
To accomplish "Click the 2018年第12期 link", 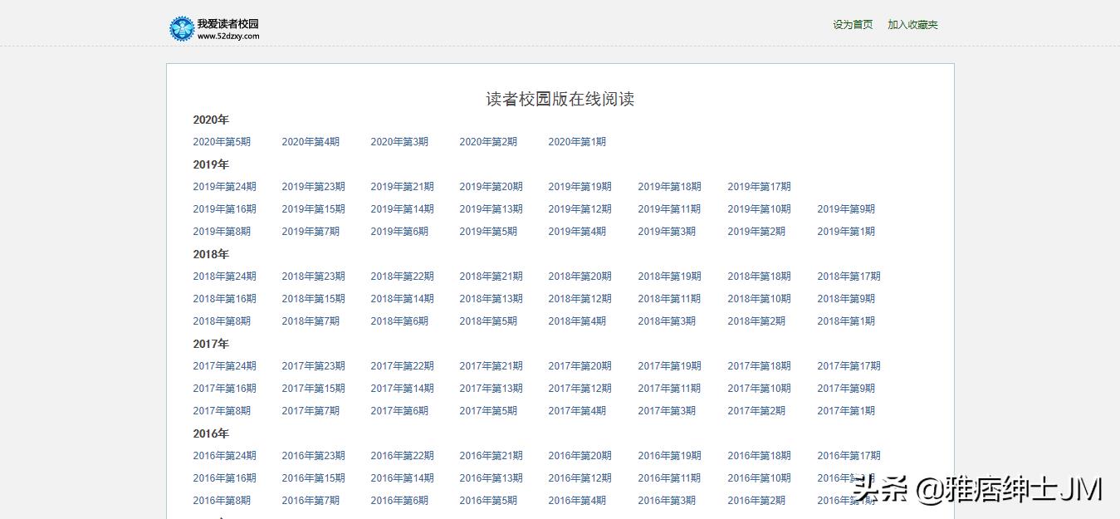I will tap(580, 299).
